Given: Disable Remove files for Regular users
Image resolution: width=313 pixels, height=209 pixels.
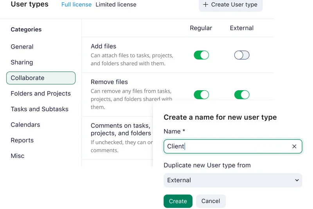Looking at the screenshot, I should point(201,95).
